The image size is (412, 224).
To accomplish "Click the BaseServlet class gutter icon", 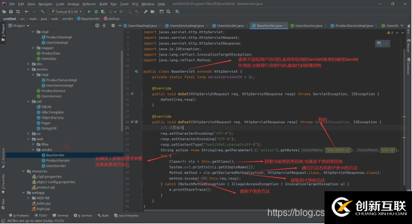I will point(136,71).
